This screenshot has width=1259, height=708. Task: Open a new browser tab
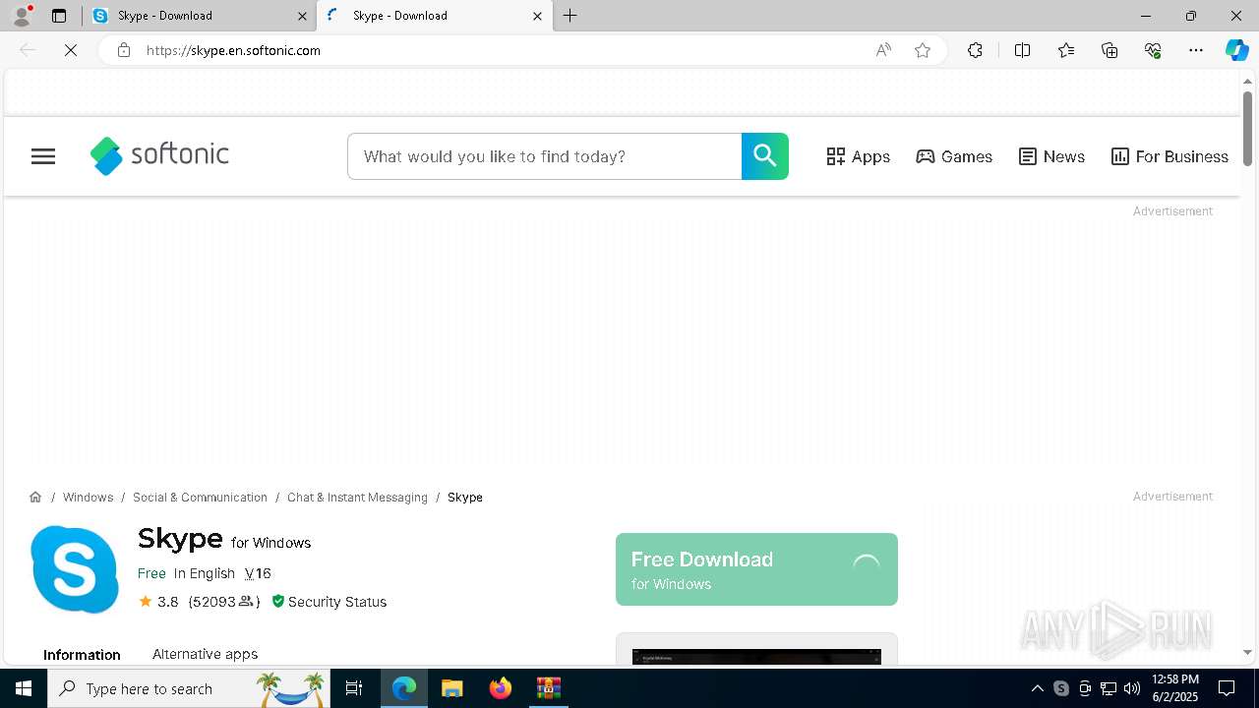click(x=570, y=16)
